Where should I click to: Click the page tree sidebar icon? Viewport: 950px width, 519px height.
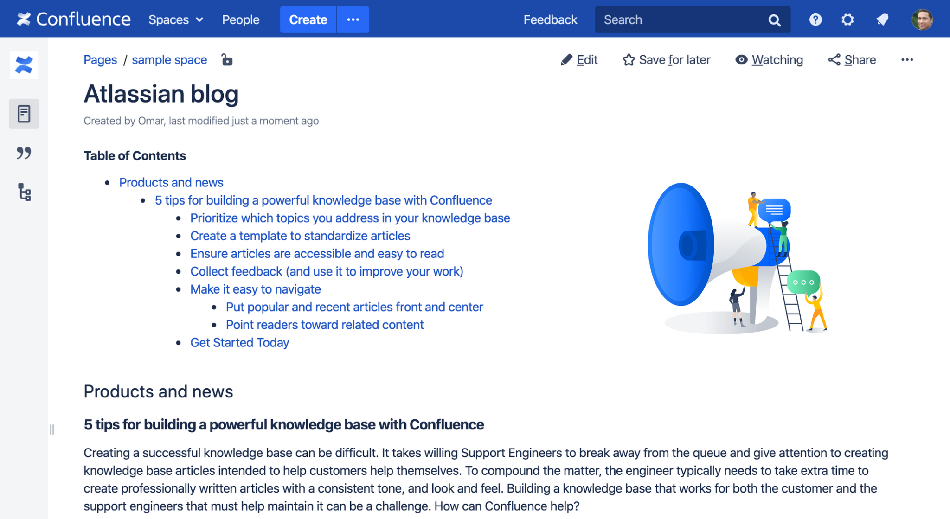coord(24,192)
